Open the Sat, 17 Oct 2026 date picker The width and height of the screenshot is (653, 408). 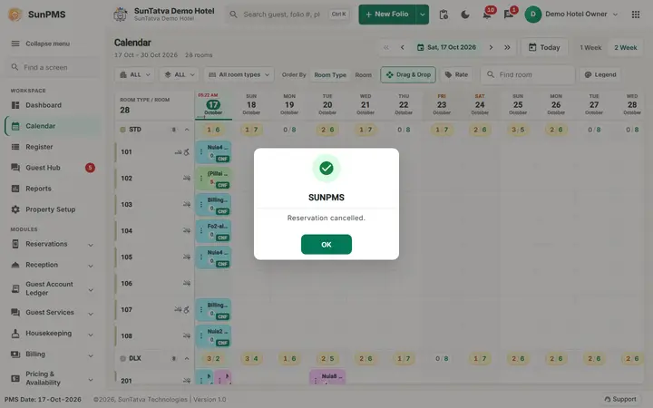(446, 47)
